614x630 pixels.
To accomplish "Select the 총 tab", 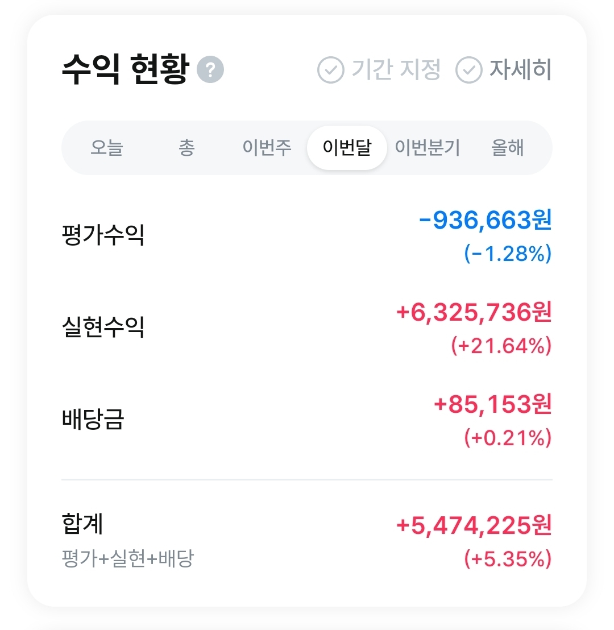I will [x=186, y=148].
